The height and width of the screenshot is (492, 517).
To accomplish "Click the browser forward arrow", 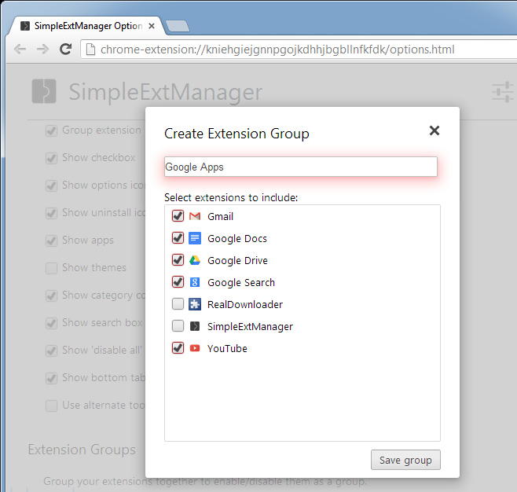I will pos(42,50).
